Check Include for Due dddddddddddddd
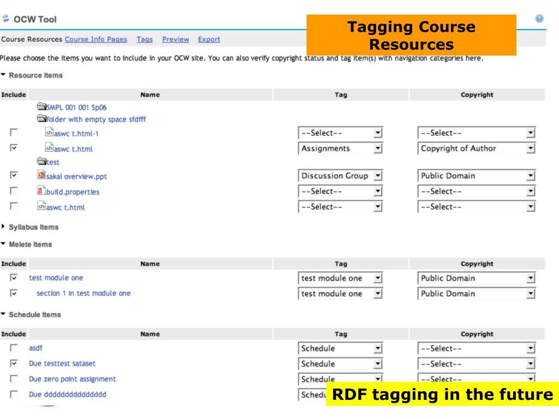 tap(14, 394)
